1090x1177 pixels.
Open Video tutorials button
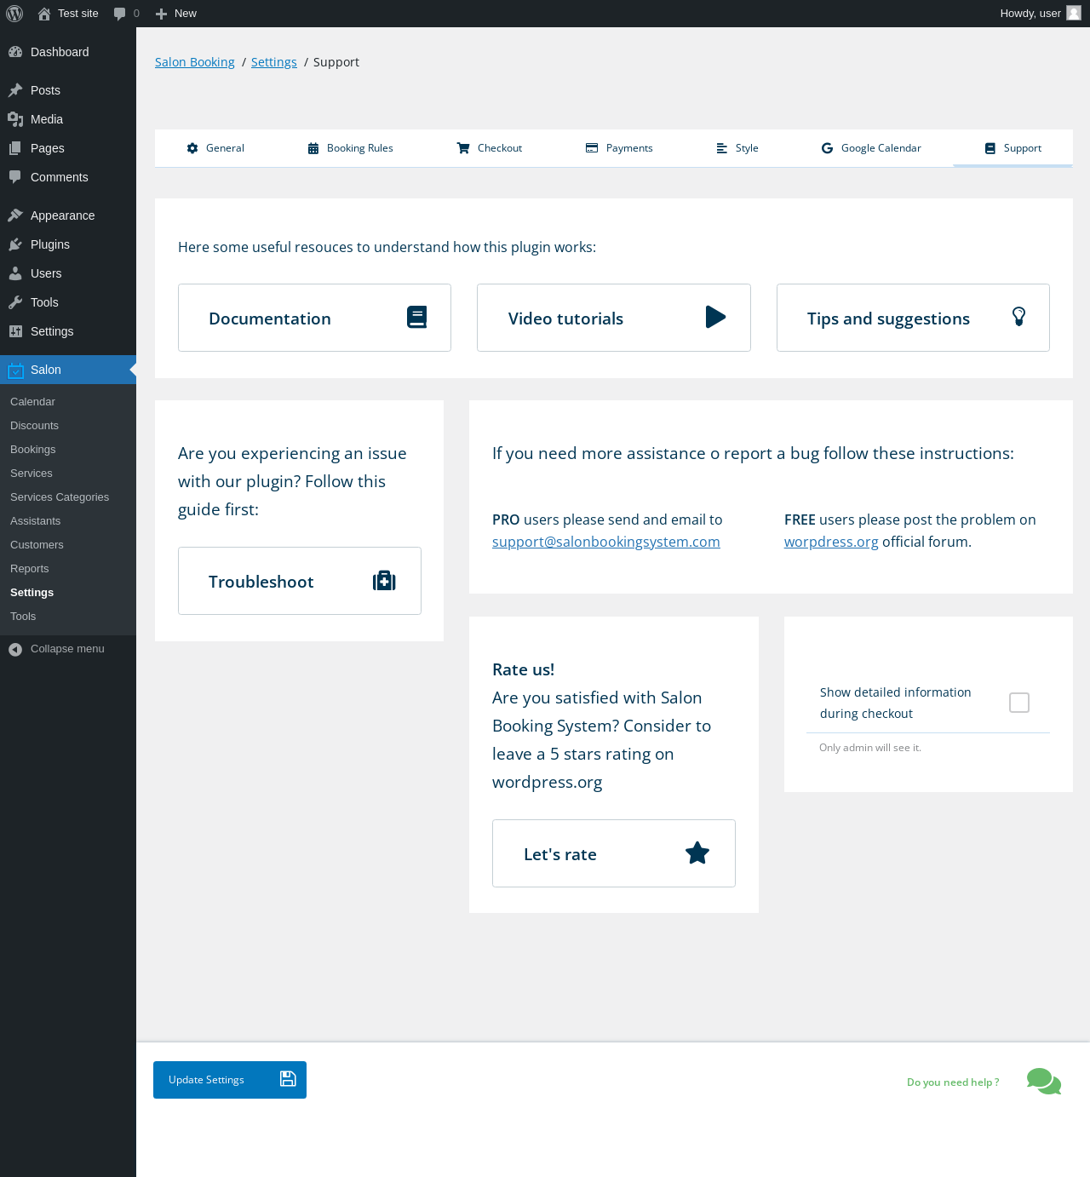614,318
